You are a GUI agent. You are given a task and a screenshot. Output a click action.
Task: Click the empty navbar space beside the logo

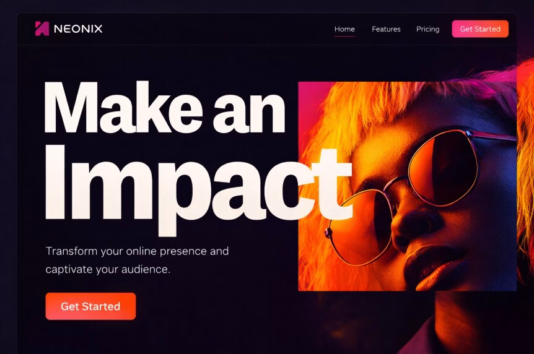pos(218,29)
